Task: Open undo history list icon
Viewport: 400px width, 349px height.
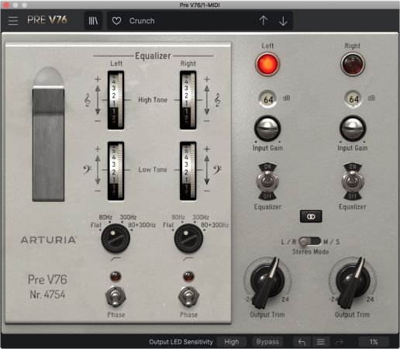Action: [x=321, y=342]
